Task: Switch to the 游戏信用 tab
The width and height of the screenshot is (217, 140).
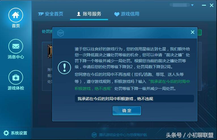Action: click(127, 14)
